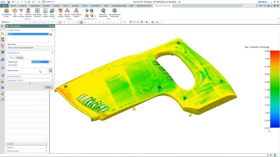Switch to the Render ribbon tab
This screenshot has height=157, width=280.
click(46, 6)
